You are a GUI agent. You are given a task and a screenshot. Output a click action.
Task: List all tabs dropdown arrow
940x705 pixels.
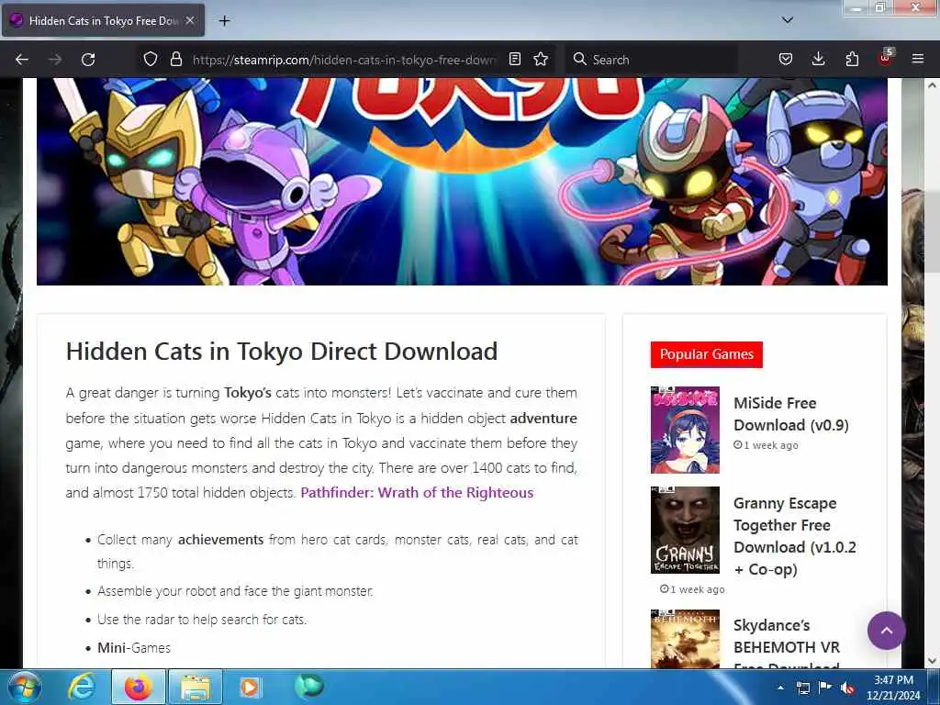pos(788,20)
